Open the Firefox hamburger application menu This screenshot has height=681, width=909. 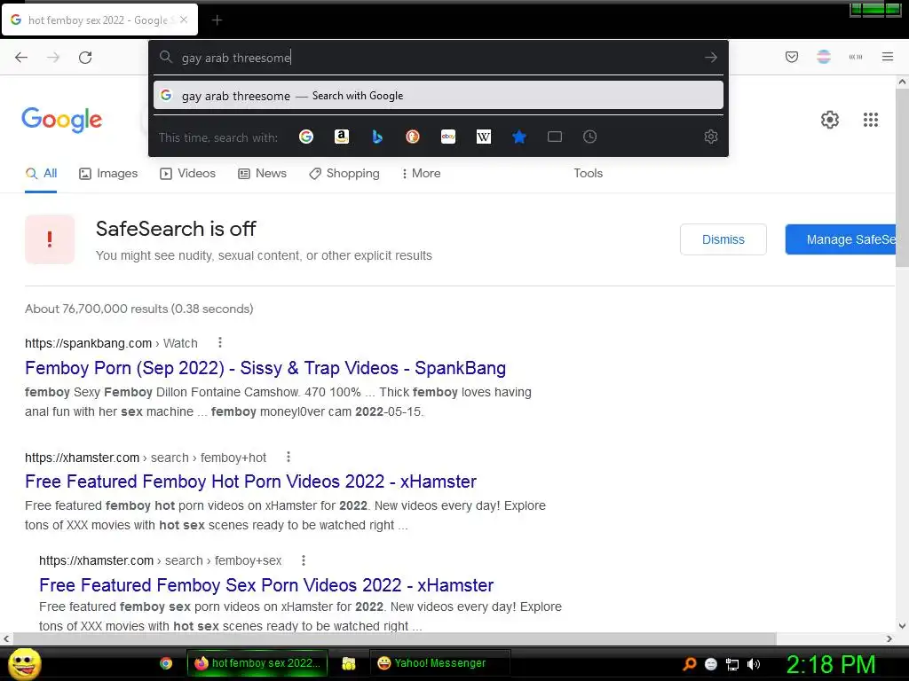coord(888,57)
